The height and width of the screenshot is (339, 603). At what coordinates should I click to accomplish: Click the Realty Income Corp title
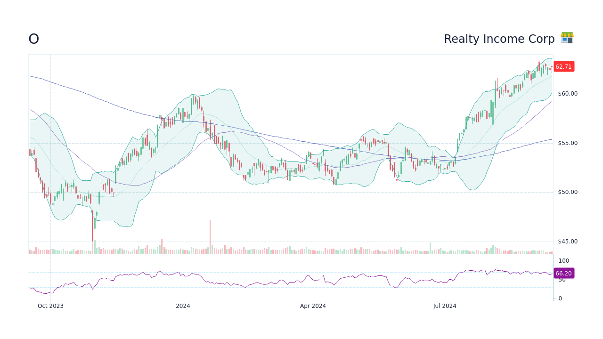(499, 39)
